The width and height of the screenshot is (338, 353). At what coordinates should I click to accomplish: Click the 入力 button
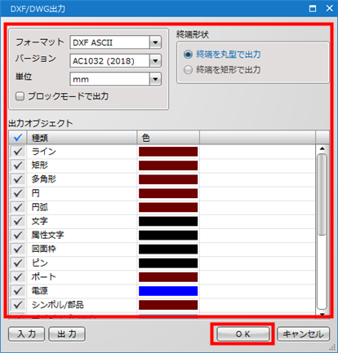click(x=26, y=333)
